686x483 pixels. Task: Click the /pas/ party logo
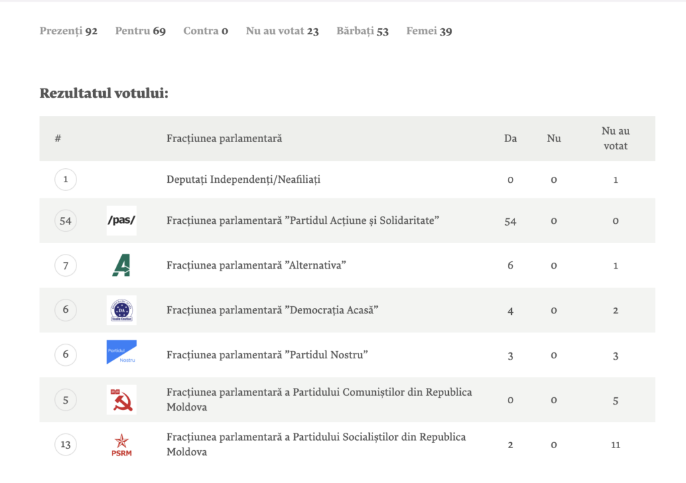121,220
